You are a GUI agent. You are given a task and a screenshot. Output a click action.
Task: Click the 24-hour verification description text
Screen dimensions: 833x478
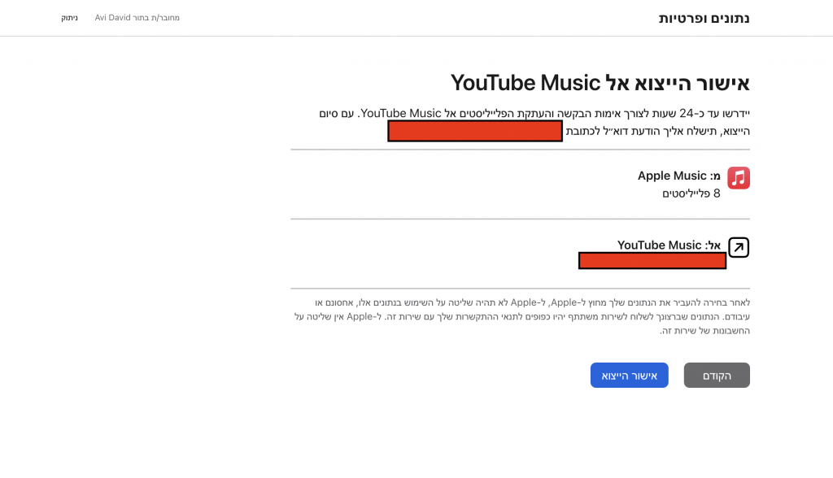click(534, 122)
